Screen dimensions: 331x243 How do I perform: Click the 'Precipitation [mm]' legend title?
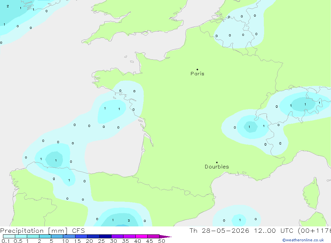tap(34, 231)
